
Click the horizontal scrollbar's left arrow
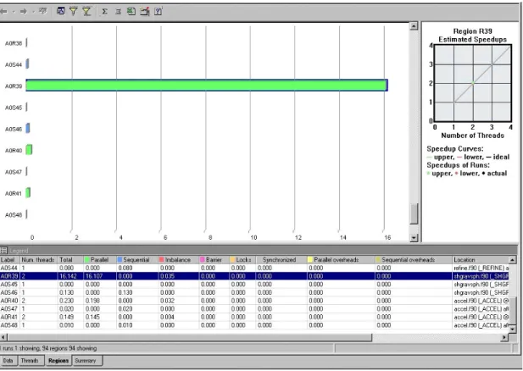click(3, 337)
